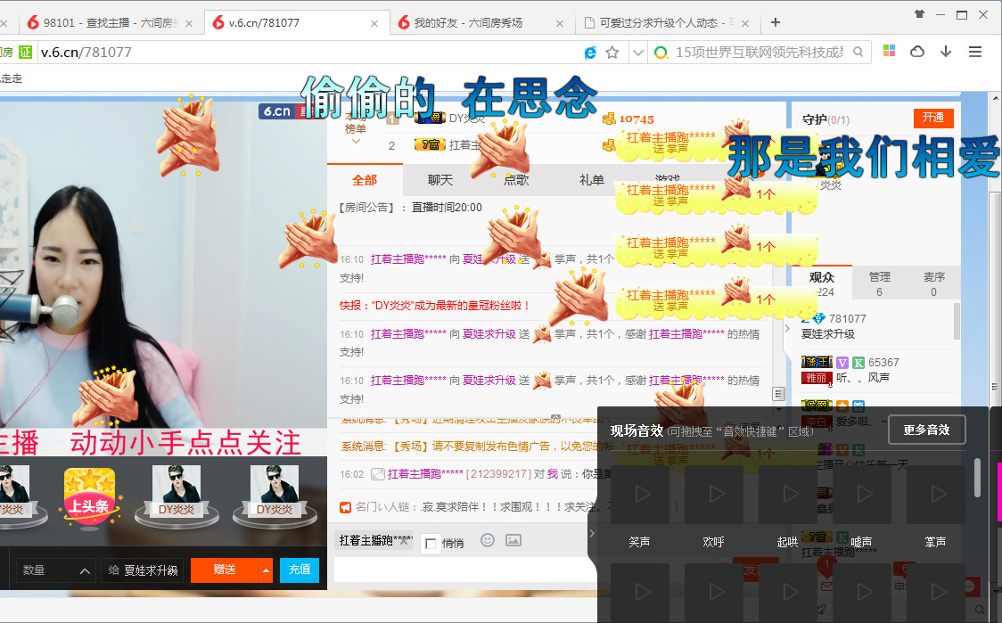Click the second DY炎炎 fan seat avatar

[177, 496]
